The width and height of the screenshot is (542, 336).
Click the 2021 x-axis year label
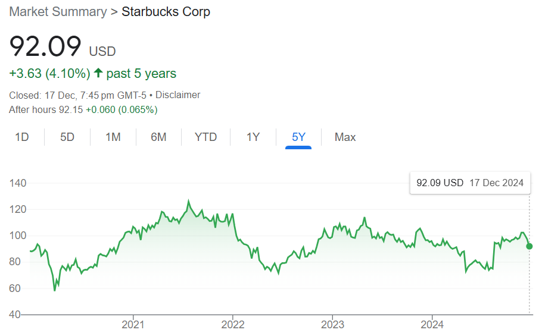coord(132,325)
